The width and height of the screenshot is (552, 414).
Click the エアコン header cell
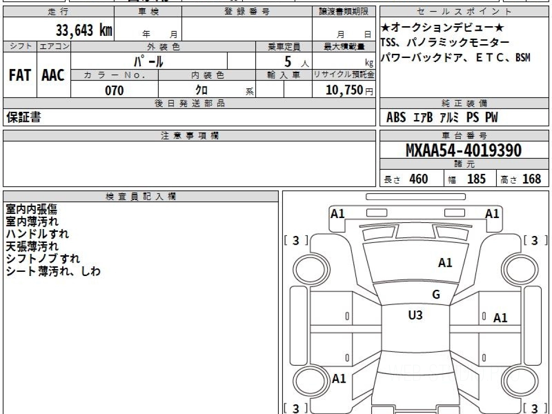54,46
